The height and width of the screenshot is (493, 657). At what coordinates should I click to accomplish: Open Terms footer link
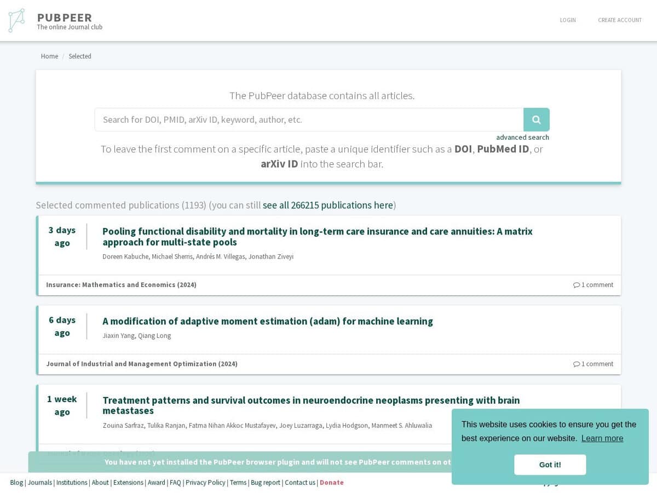238,483
